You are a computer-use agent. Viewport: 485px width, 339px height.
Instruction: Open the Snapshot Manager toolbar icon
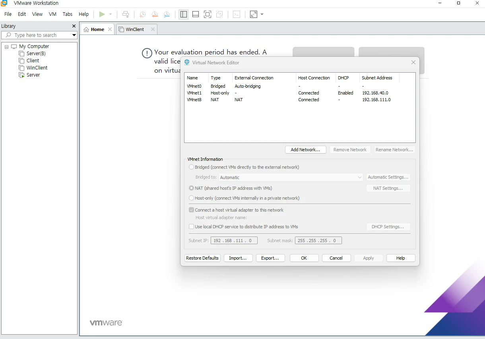167,14
